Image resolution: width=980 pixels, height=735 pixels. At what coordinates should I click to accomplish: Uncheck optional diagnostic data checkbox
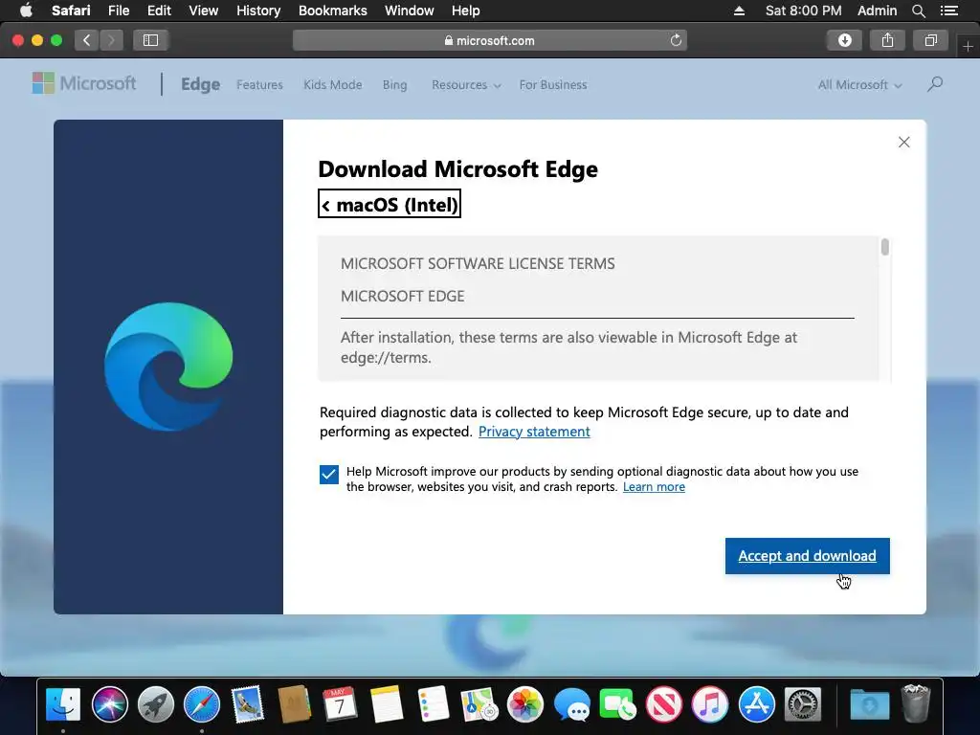click(x=329, y=475)
